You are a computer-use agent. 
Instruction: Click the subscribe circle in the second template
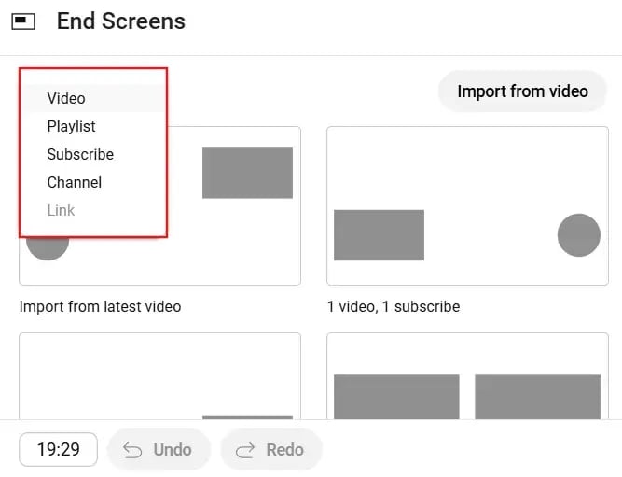(x=578, y=234)
